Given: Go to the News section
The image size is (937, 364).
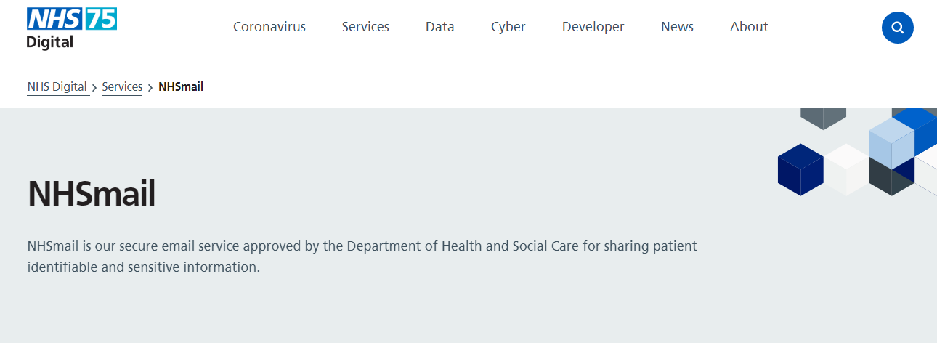Looking at the screenshot, I should pos(677,27).
